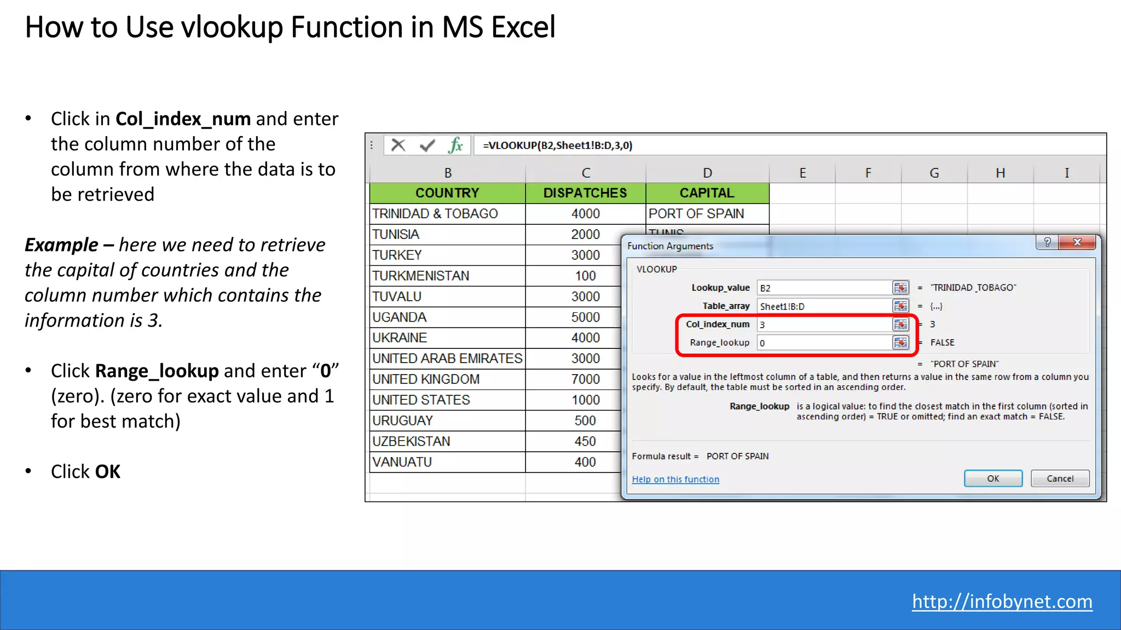Select column F header
This screenshot has width=1121, height=630.
coord(868,173)
